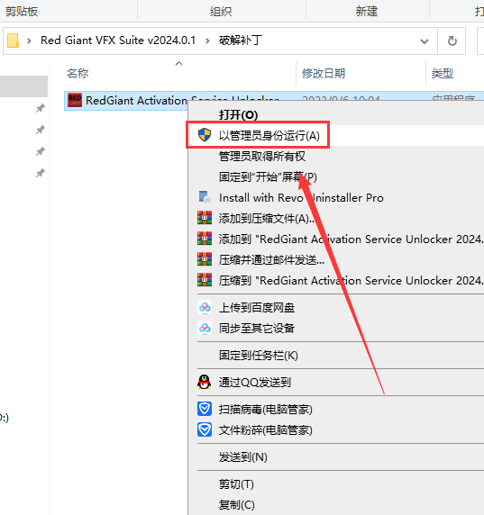Sort by the 类型 column header
The width and height of the screenshot is (484, 515).
(443, 73)
